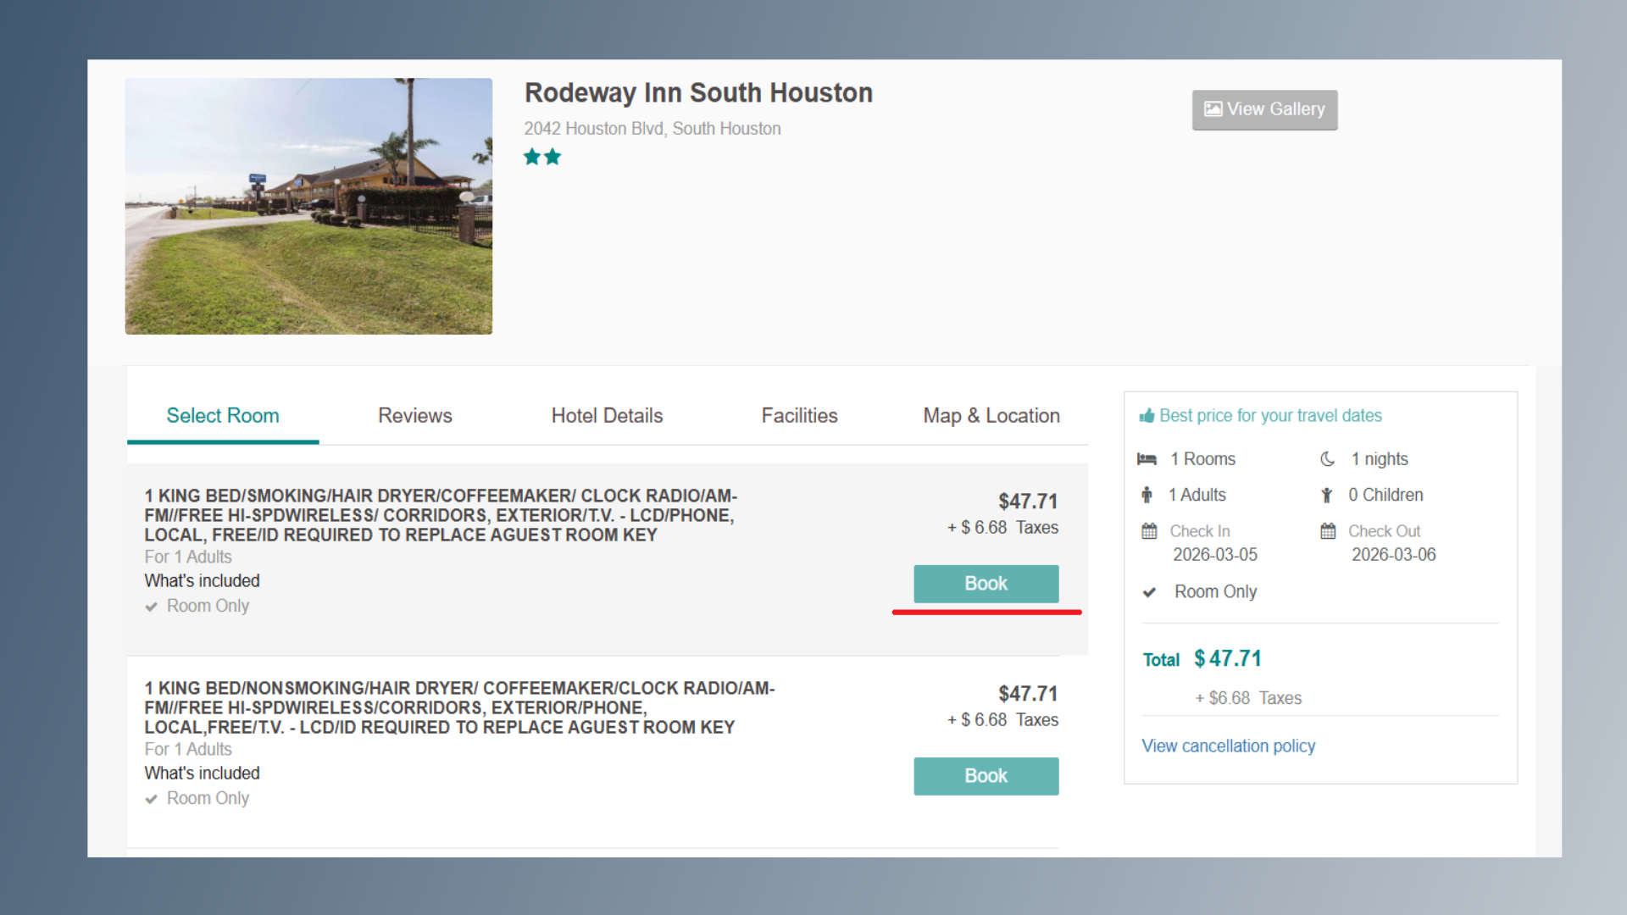
Task: Click the two-star hotel rating
Action: (x=542, y=157)
